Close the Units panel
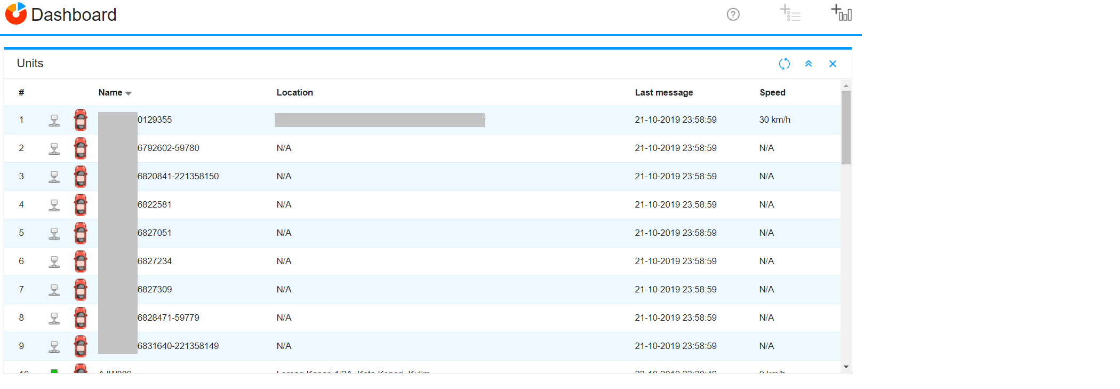Viewport: 1120px width, 389px height. [833, 64]
